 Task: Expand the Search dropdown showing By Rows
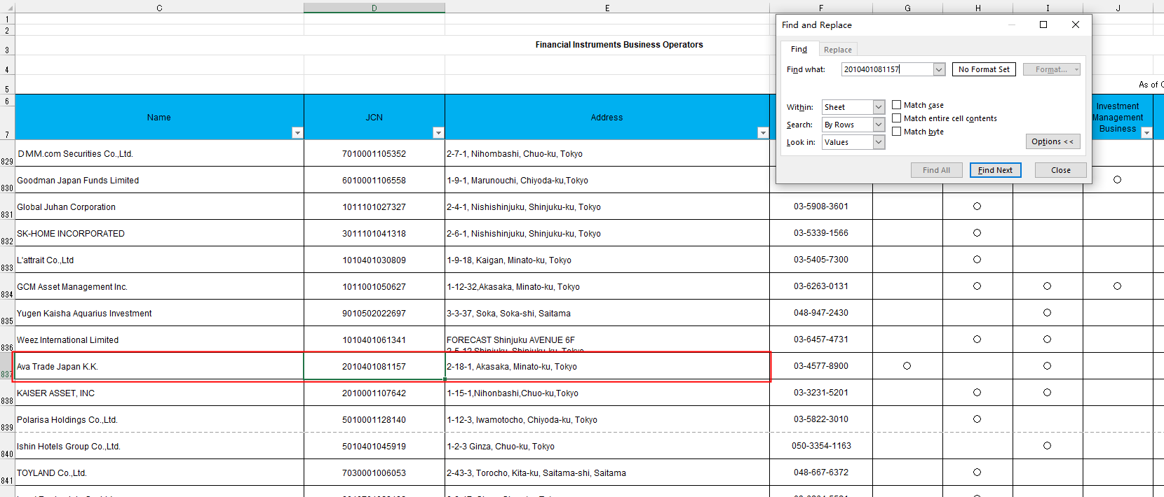(x=879, y=125)
